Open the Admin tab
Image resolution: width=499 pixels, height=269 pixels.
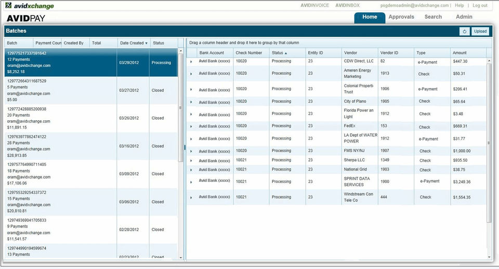[x=464, y=17]
